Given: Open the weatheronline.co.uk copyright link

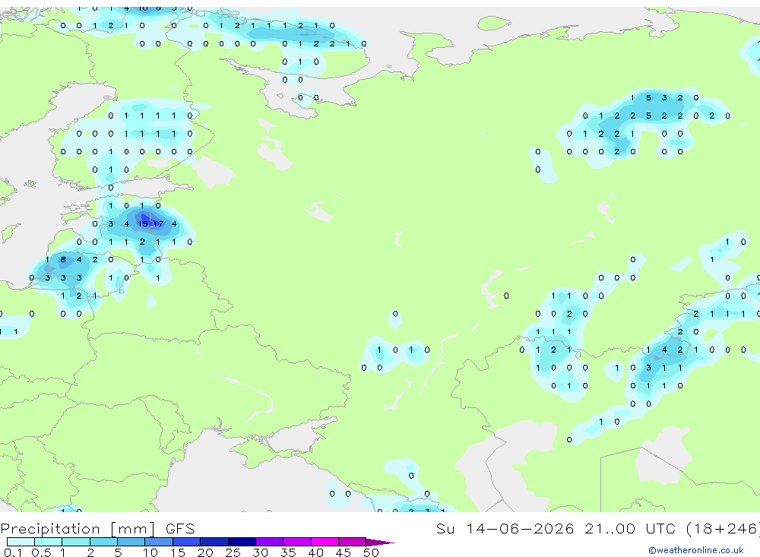Looking at the screenshot, I should pos(696,550).
